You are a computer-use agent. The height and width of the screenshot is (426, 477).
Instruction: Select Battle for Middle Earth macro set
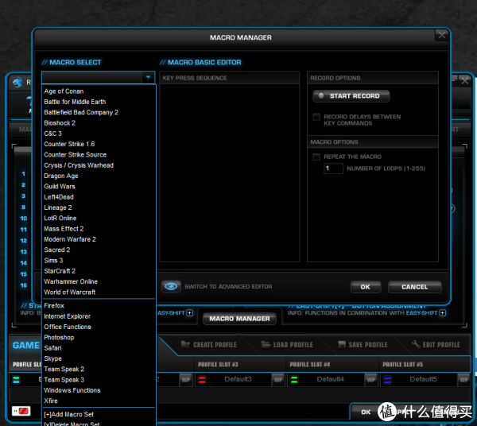point(75,102)
